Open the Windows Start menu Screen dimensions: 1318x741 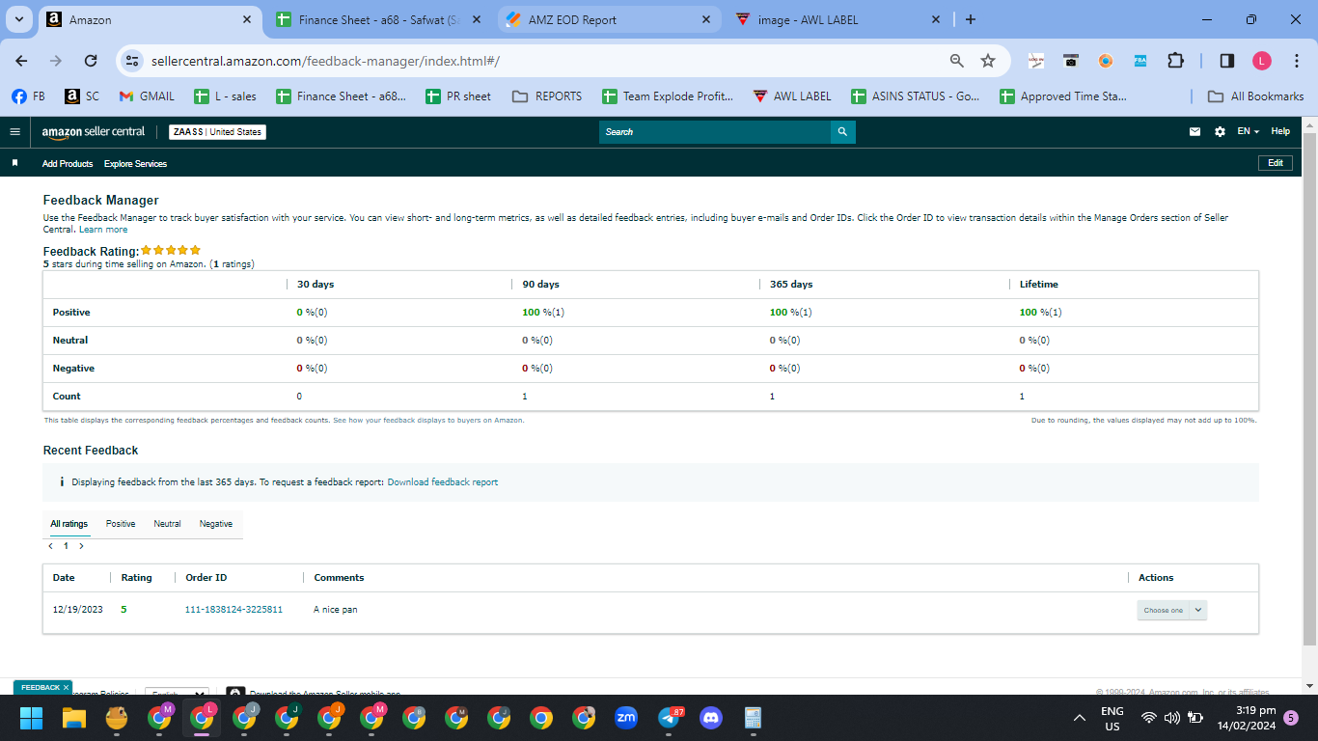point(32,717)
